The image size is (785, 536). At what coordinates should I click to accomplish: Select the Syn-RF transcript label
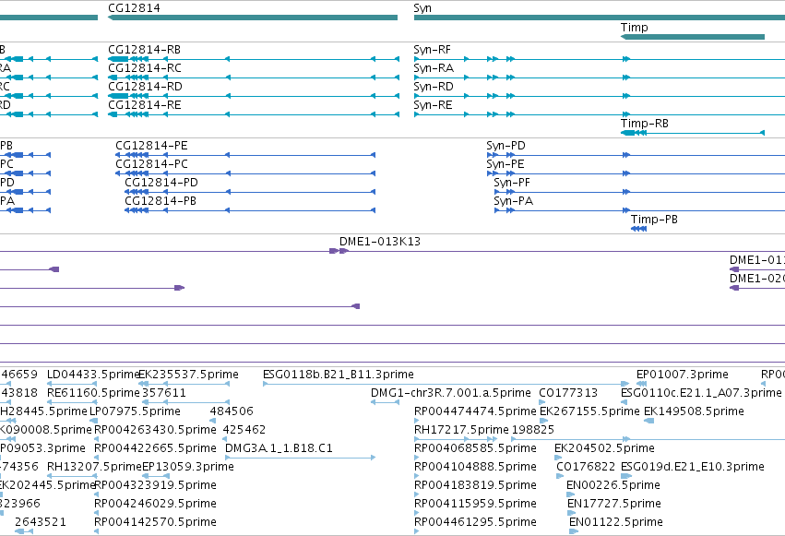tap(432, 50)
